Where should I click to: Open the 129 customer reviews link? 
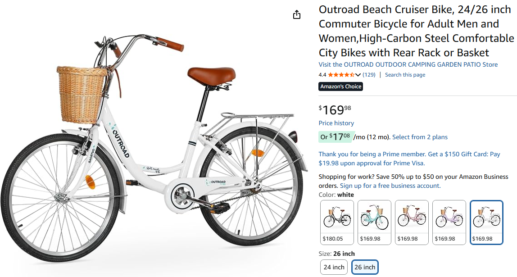369,75
